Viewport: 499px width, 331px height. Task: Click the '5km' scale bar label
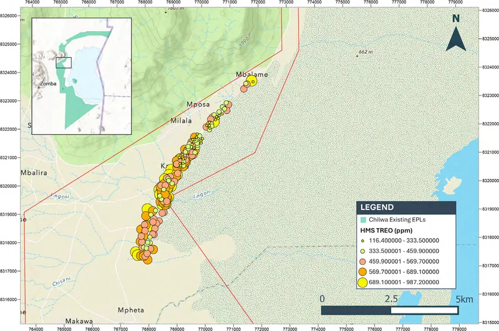464,299
